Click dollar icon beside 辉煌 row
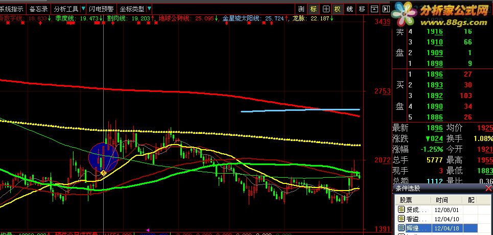The image size is (493, 235). pyautogui.click(x=401, y=228)
